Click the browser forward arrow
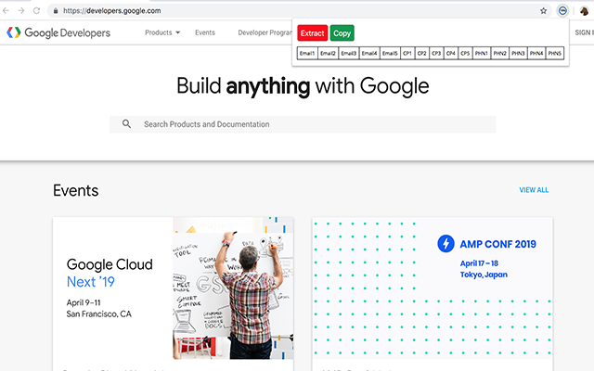The width and height of the screenshot is (594, 371). tap(21, 10)
